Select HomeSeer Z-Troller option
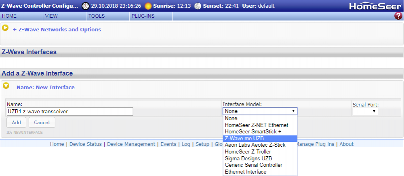This screenshot has height=176, width=404. coord(260,151)
